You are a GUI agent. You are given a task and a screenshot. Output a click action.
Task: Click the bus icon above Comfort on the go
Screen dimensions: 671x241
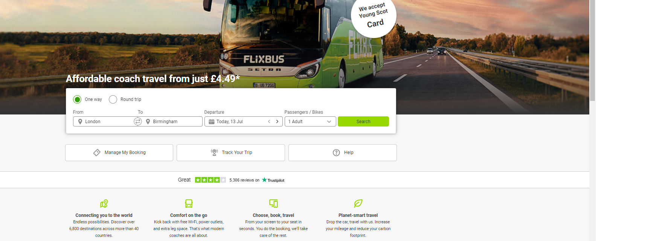coord(189,204)
